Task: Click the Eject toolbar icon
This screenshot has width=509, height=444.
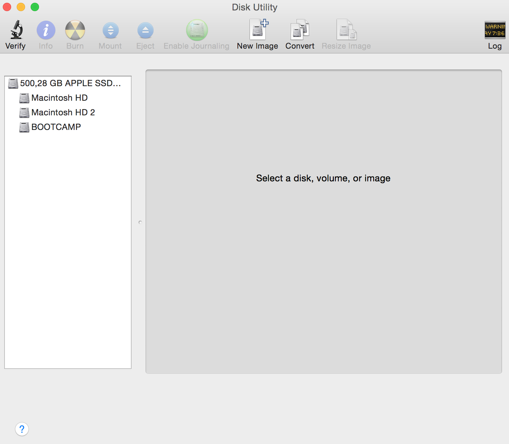Action: pyautogui.click(x=146, y=31)
